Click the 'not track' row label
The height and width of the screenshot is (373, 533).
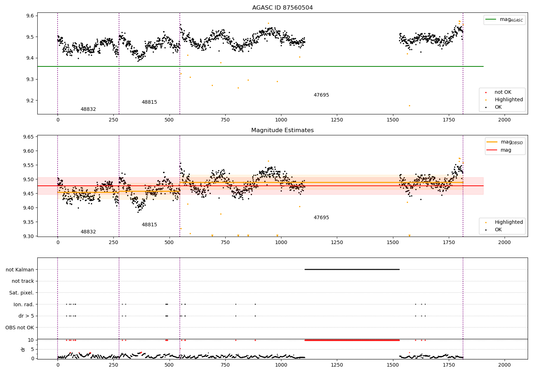pos(23,281)
